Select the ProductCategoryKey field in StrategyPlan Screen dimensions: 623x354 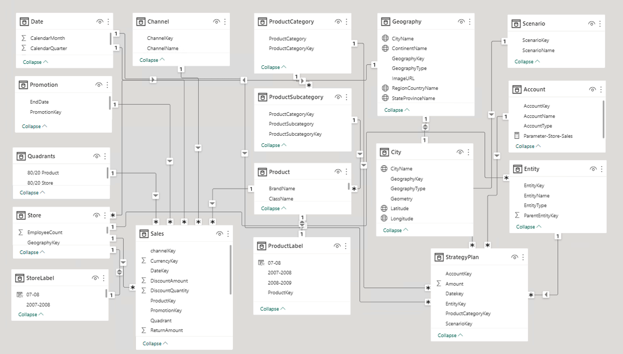[468, 313]
